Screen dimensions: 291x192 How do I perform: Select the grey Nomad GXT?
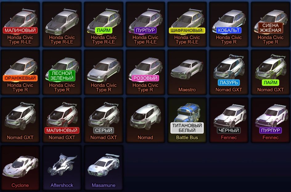click(104, 120)
